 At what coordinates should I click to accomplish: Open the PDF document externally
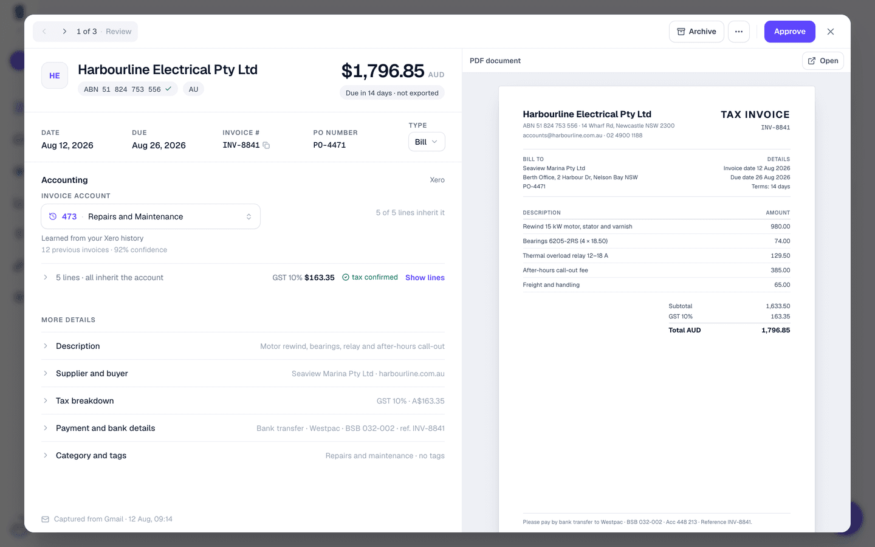pyautogui.click(x=823, y=61)
